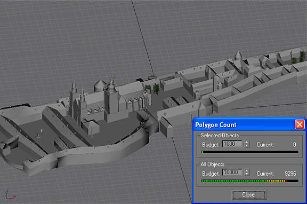This screenshot has height=204, width=307.
Task: Decrease the All Objects budget spinner
Action: [247, 174]
